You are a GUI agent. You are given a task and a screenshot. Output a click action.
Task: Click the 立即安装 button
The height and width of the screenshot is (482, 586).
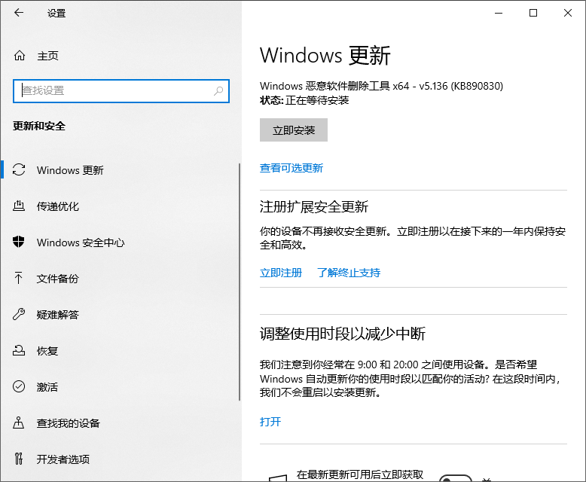coord(294,130)
